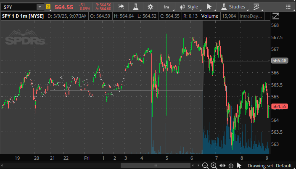Click the SPY symbol input field
This screenshot has width=296, height=169.
[x=18, y=7]
